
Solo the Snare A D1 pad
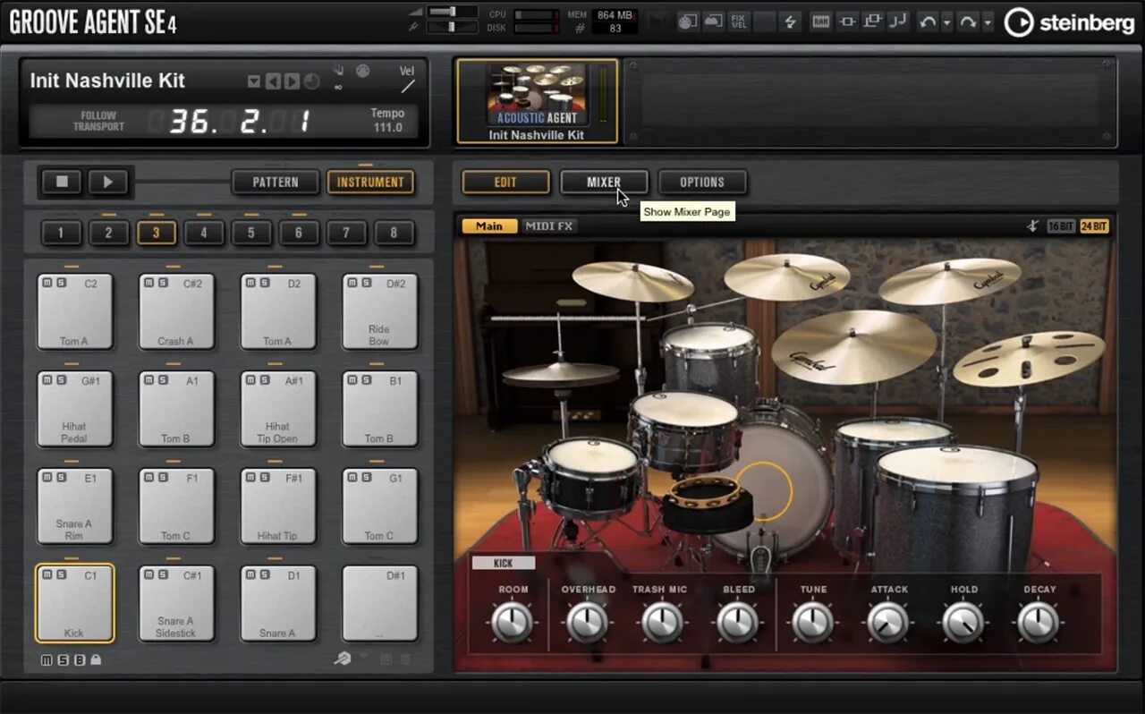(x=265, y=574)
